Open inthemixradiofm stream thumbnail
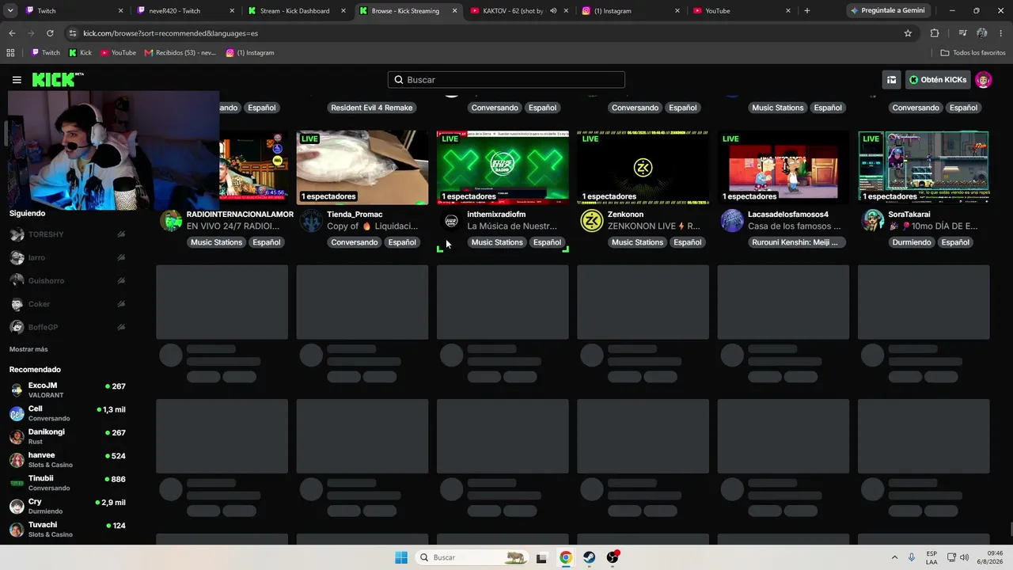The height and width of the screenshot is (570, 1013). click(x=503, y=167)
